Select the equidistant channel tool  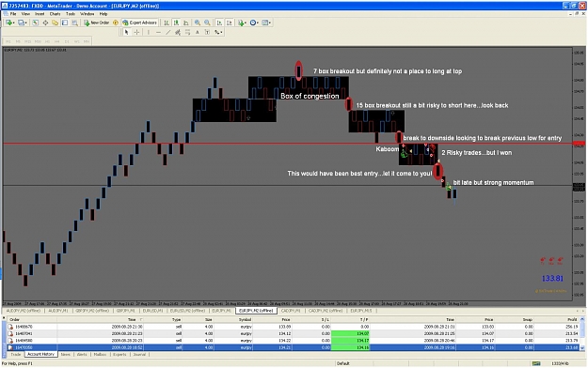click(178, 32)
